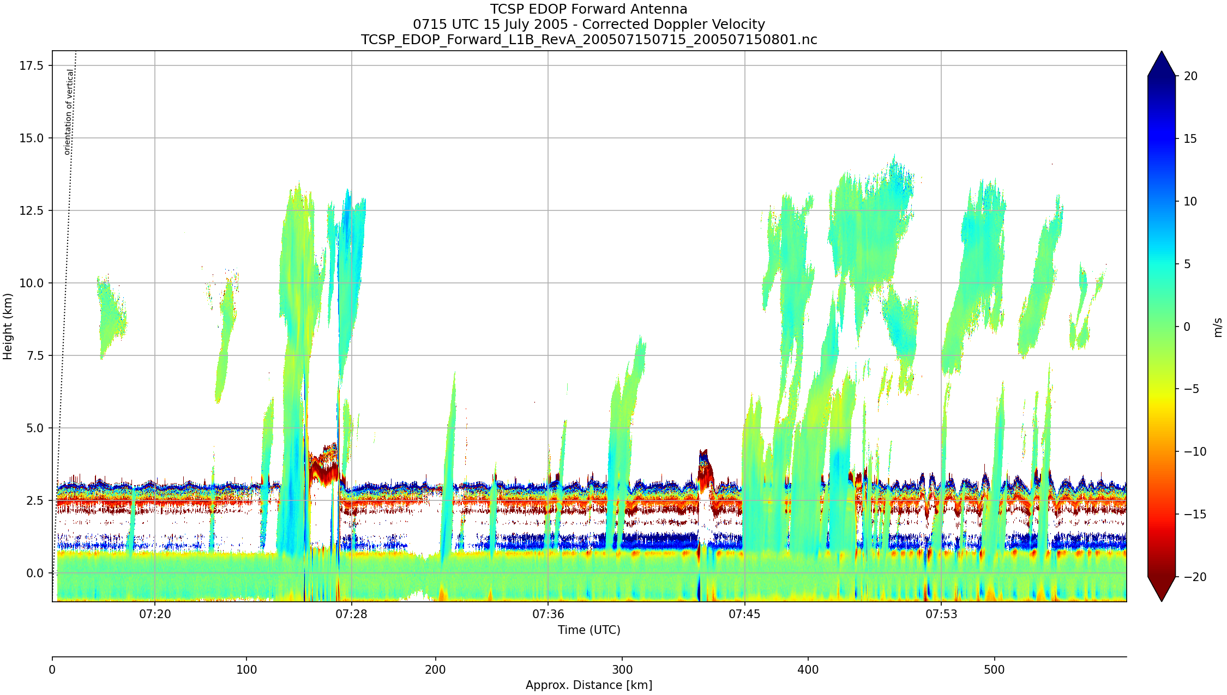The height and width of the screenshot is (695, 1227).
Task: Click the dark red bottom arrow of colorbar
Action: pos(1162,588)
